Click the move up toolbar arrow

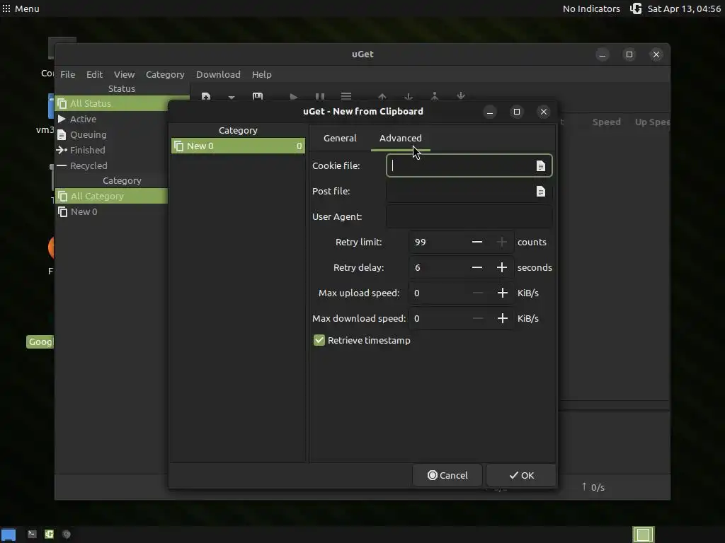(x=382, y=96)
